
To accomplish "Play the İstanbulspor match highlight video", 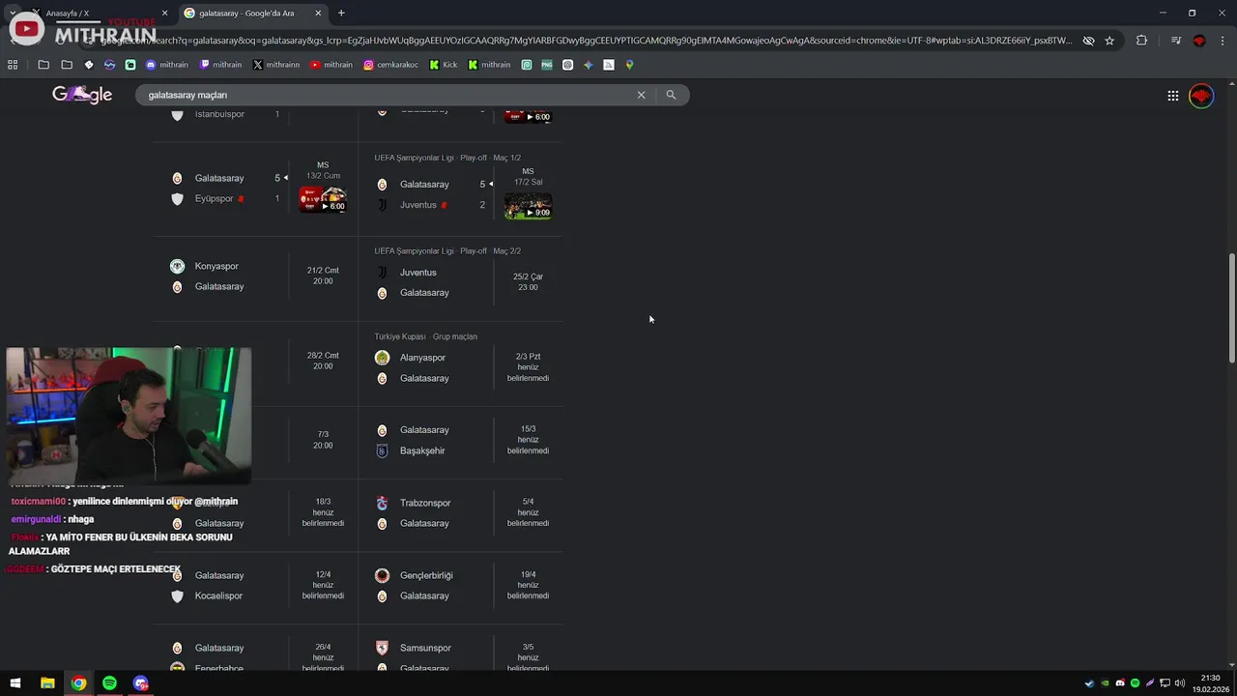I will [x=528, y=115].
